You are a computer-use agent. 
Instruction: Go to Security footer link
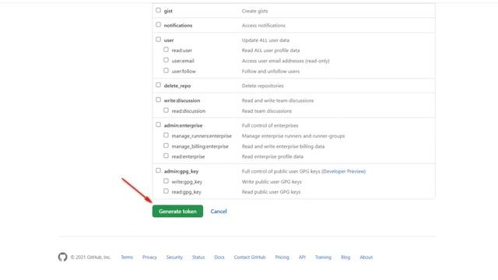pos(174,257)
